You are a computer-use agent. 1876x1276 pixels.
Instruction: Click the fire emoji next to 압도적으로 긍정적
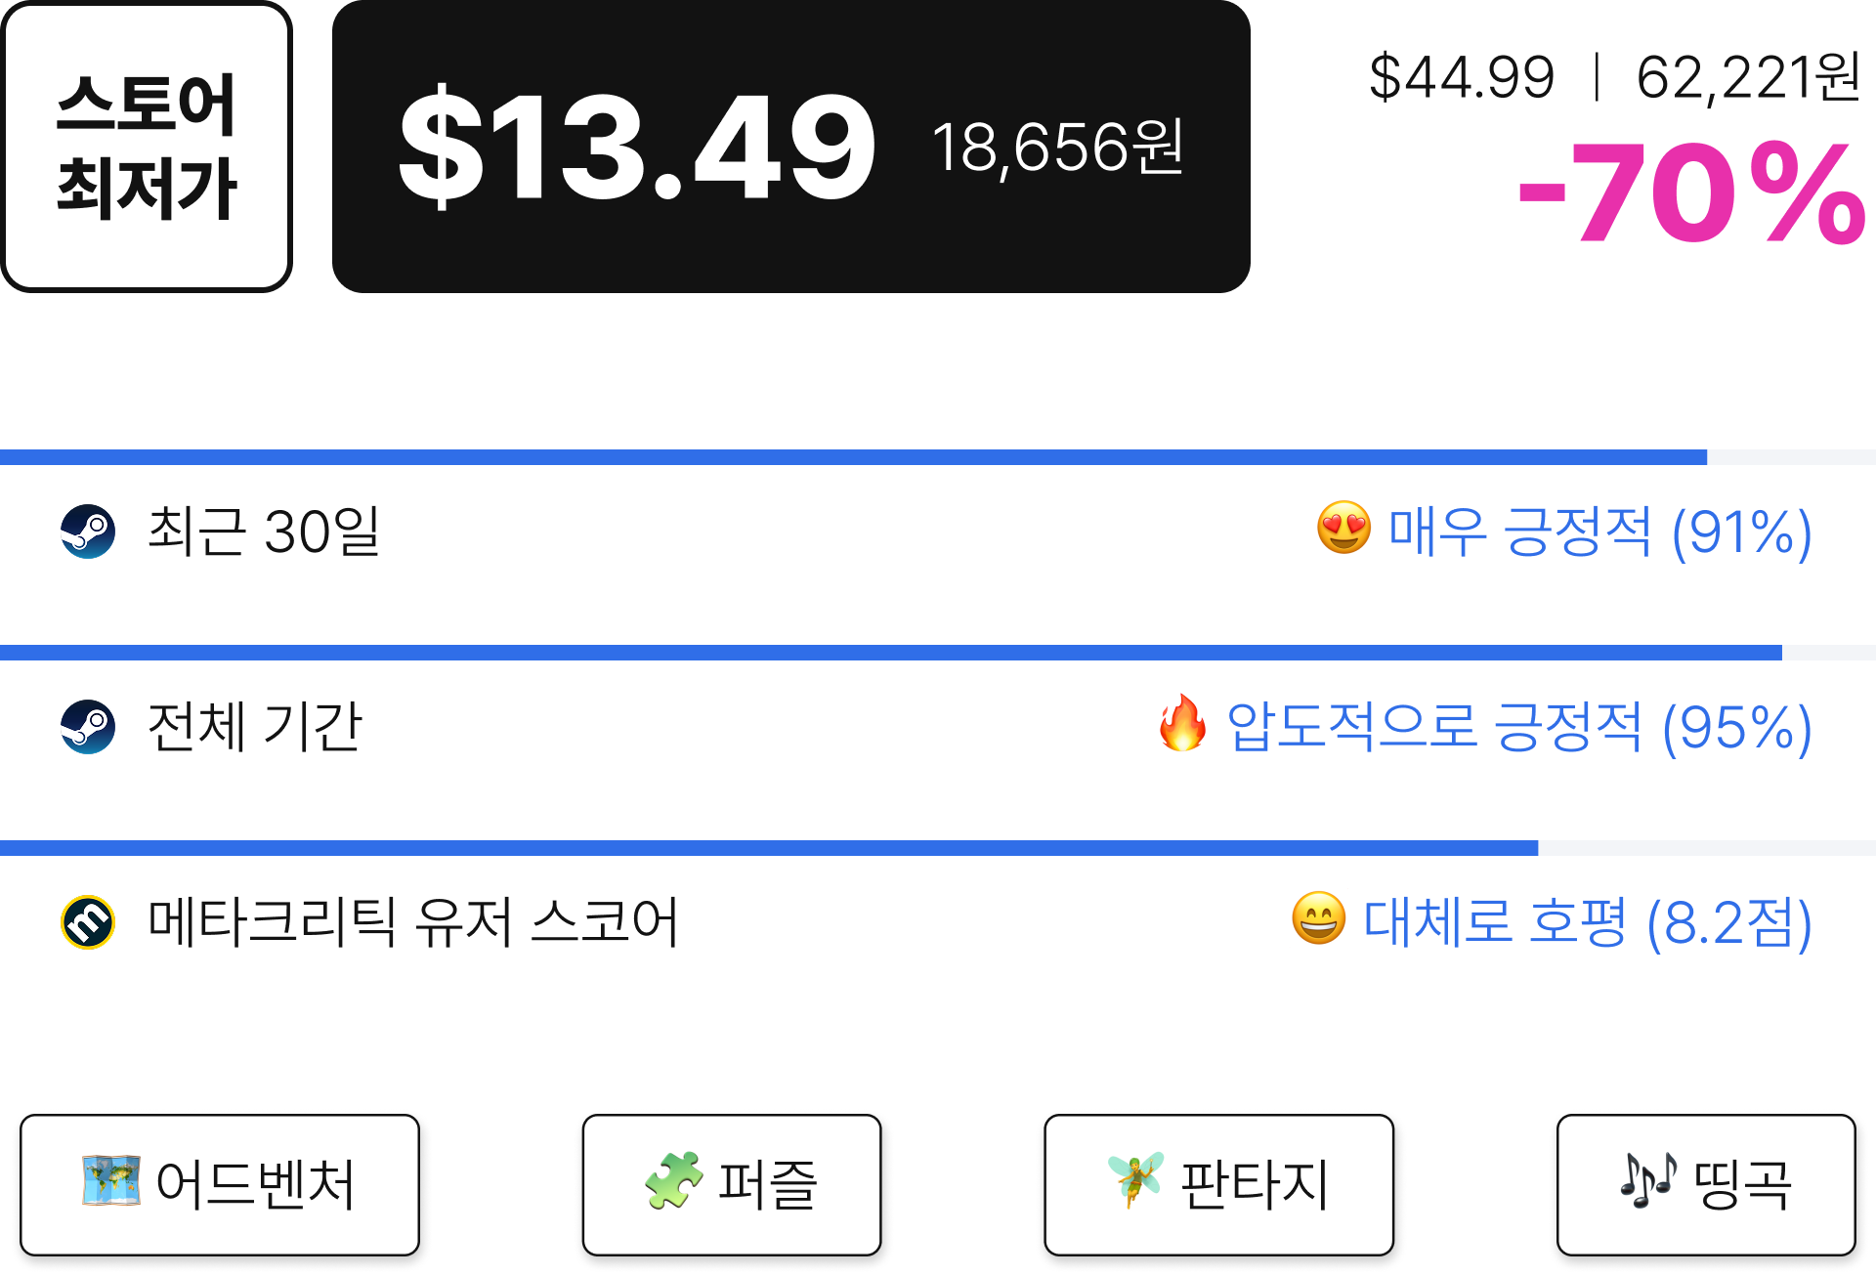(x=1182, y=723)
